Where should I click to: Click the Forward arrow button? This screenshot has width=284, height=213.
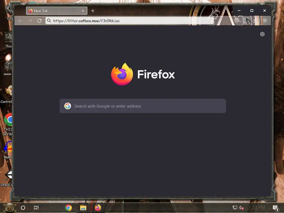30,21
